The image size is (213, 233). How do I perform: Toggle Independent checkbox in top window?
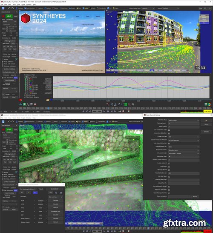(x=7, y=31)
